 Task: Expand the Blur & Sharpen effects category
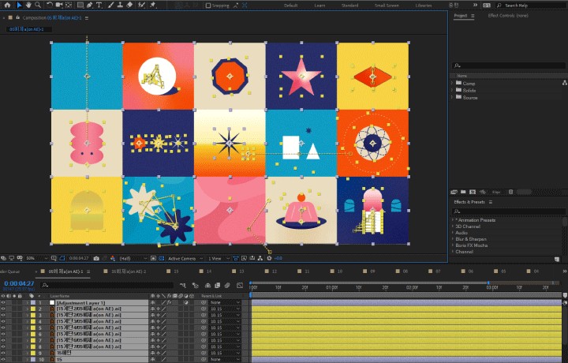pos(453,238)
